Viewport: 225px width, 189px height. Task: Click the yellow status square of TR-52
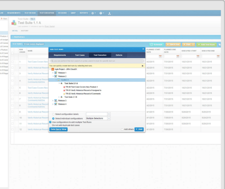click(x=64, y=94)
